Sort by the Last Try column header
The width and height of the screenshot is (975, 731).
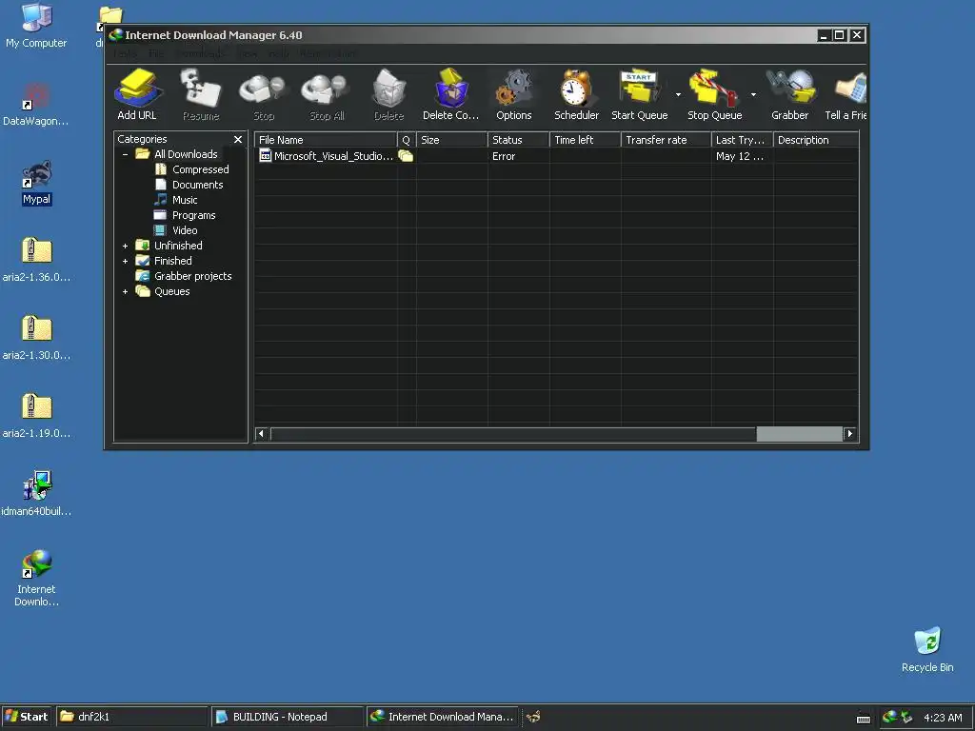click(743, 140)
